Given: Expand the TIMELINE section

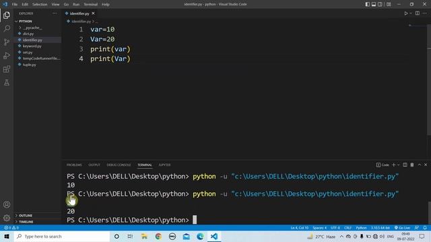Looking at the screenshot, I should tap(26, 222).
